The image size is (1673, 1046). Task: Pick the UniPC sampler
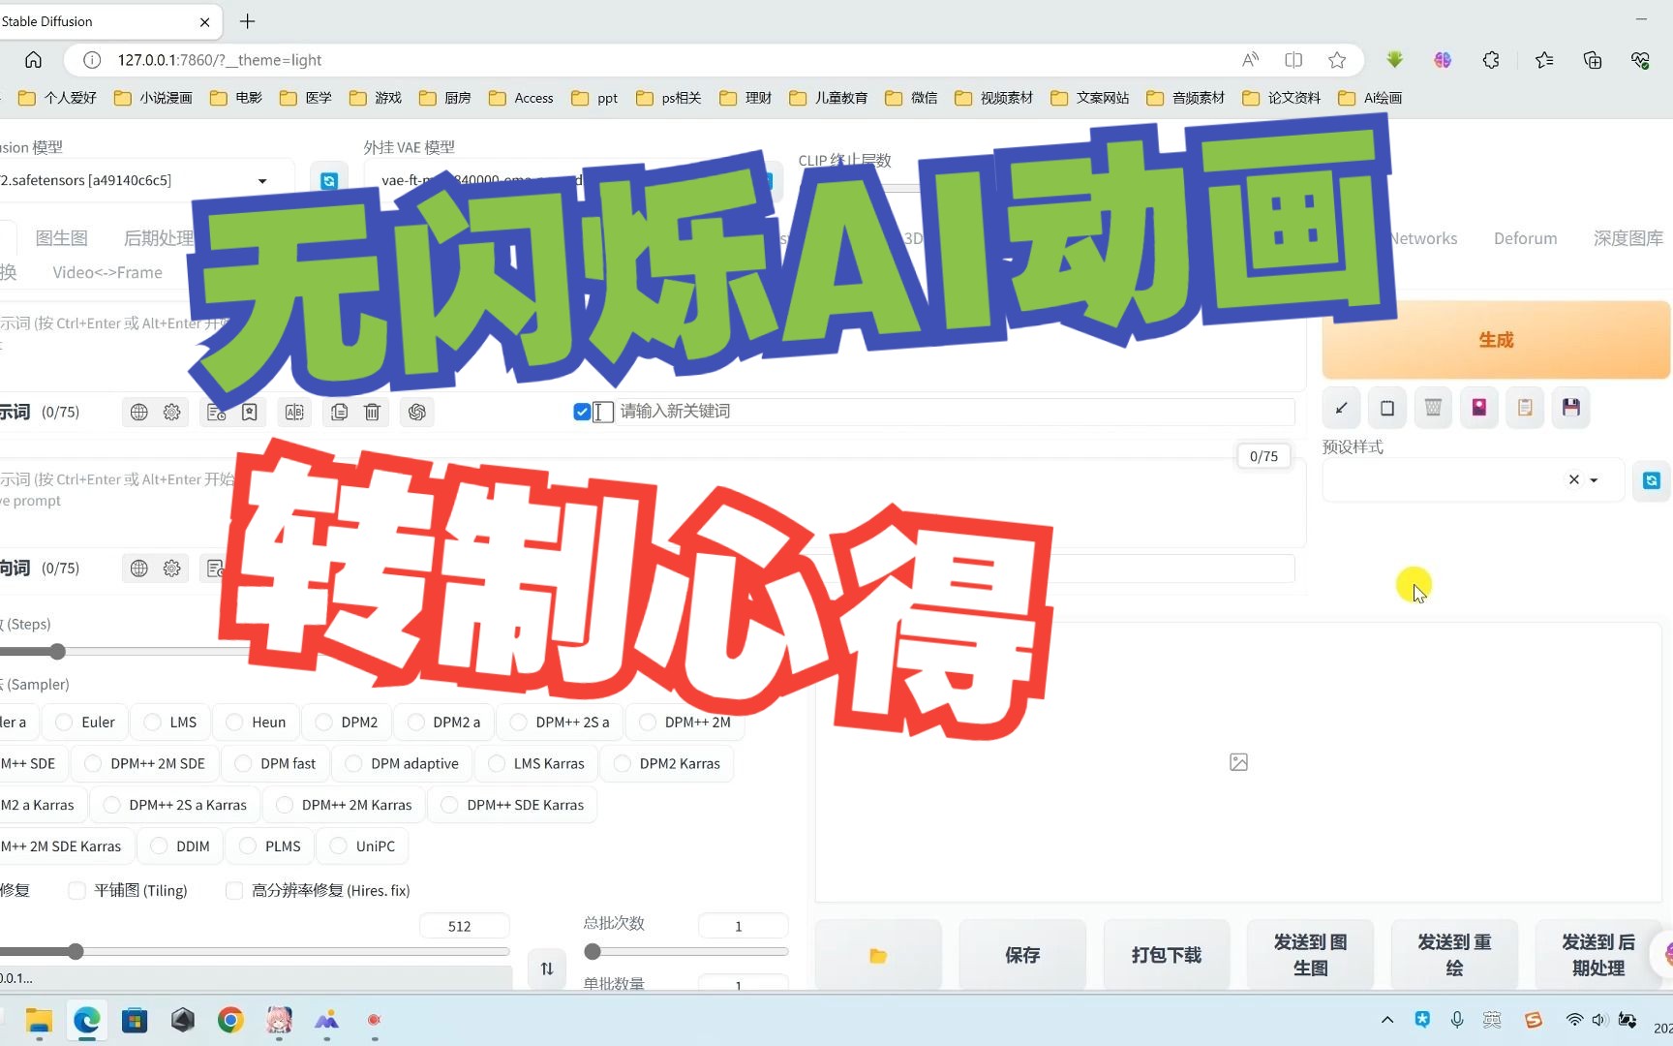(x=363, y=846)
